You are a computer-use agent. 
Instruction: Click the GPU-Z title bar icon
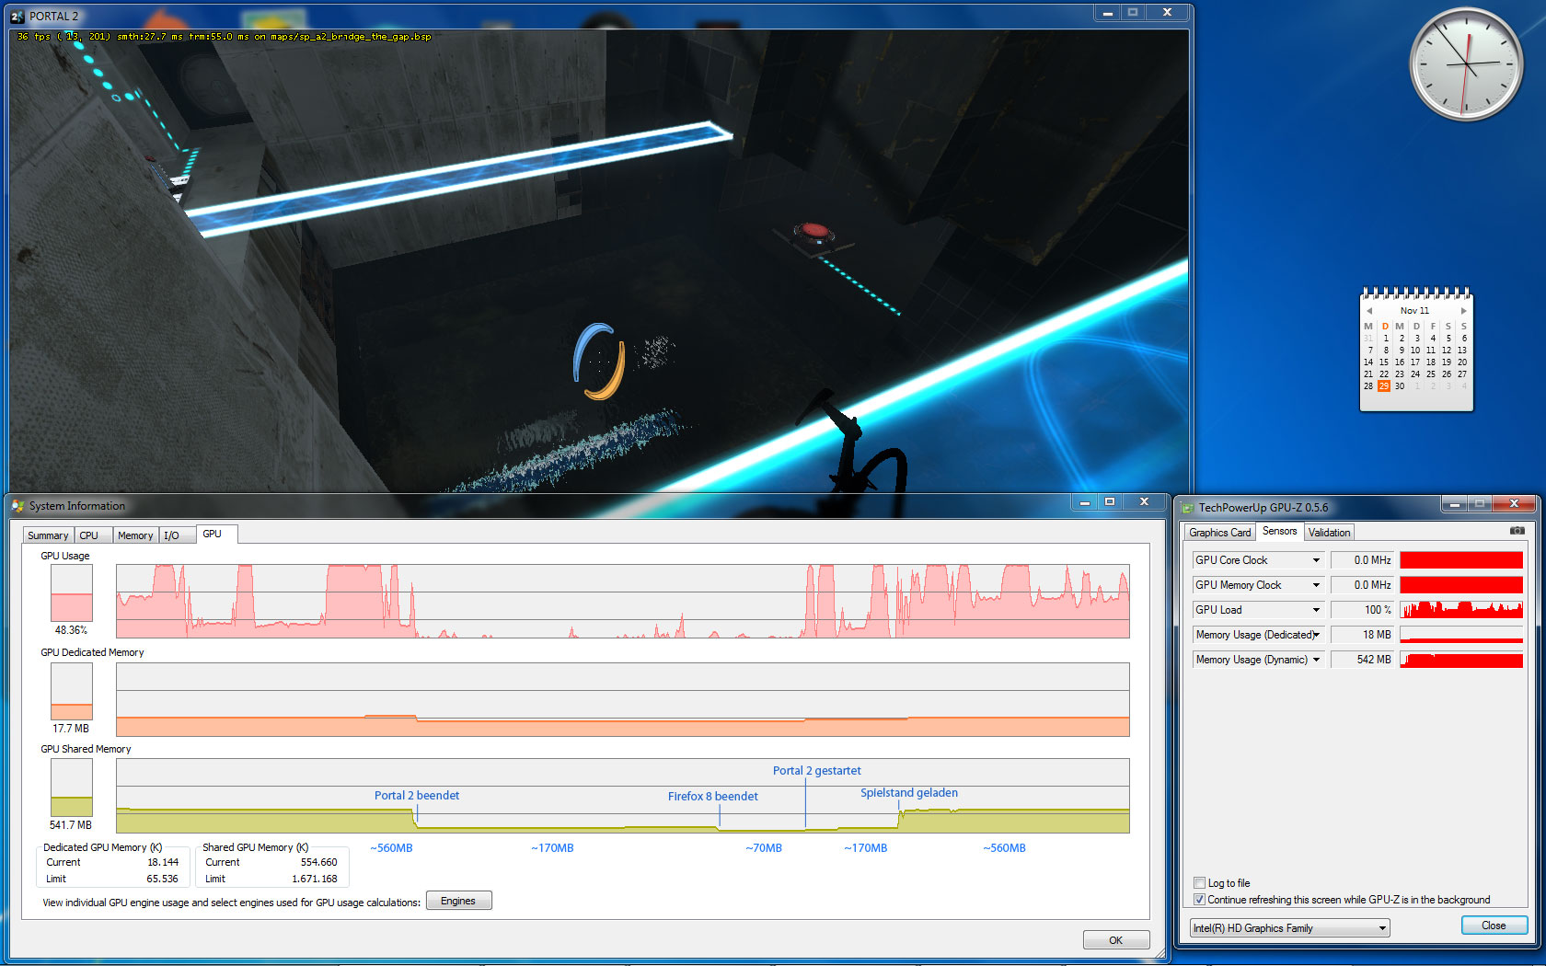click(x=1188, y=508)
